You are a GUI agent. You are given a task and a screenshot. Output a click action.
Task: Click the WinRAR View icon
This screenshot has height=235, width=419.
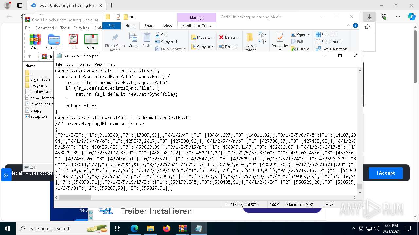coord(91,41)
